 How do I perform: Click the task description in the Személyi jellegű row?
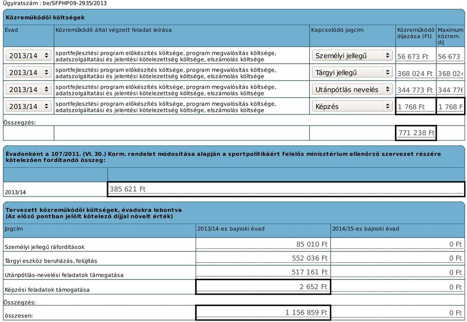tap(166, 56)
